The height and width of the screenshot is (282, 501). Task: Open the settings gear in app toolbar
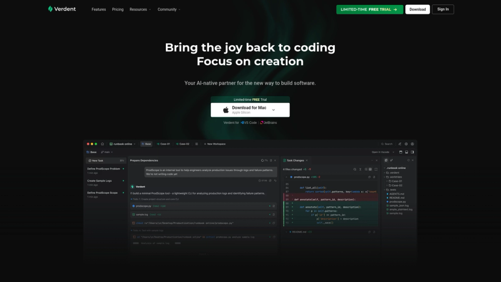tap(406, 144)
